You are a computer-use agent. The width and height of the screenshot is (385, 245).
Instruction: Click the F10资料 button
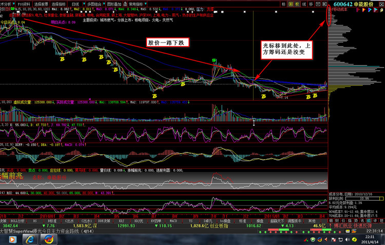(x=24, y=4)
